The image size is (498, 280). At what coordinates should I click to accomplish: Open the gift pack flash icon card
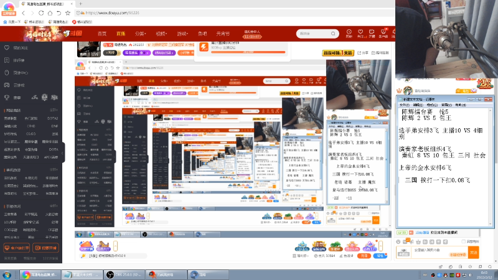[x=204, y=47]
